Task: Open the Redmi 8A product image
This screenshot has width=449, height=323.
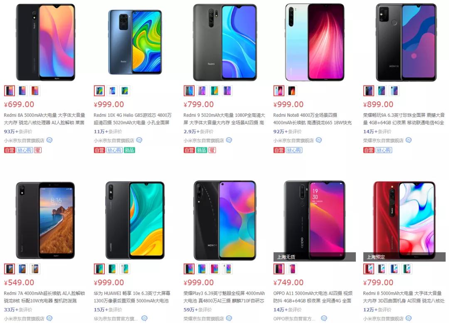Action: click(45, 42)
